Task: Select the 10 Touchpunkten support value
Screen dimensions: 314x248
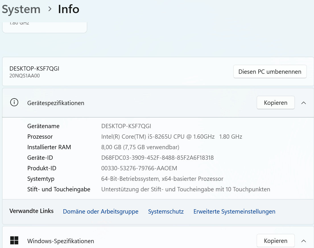Action: [186, 189]
